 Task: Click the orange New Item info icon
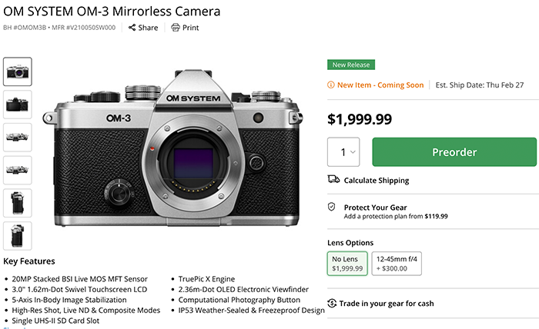tap(331, 85)
